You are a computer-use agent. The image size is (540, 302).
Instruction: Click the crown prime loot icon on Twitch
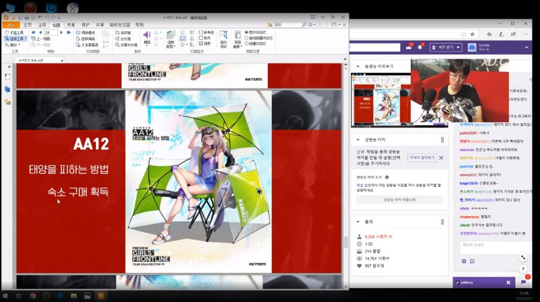409,47
